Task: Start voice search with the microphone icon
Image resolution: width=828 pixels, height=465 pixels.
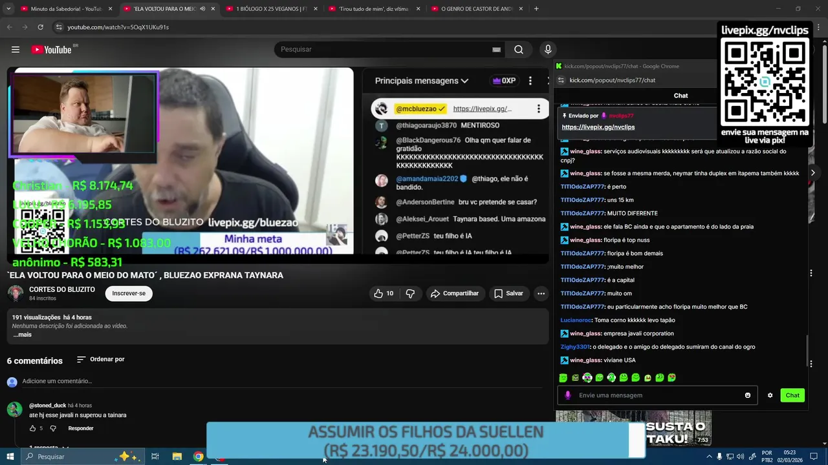Action: pyautogui.click(x=548, y=50)
